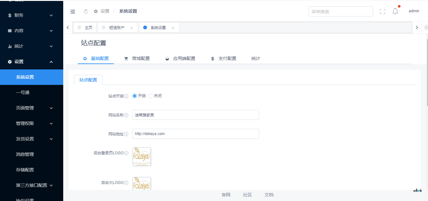Image resolution: width=428 pixels, height=201 pixels.
Task: Click info icon next to 站点开启
Action: [x=126, y=96]
